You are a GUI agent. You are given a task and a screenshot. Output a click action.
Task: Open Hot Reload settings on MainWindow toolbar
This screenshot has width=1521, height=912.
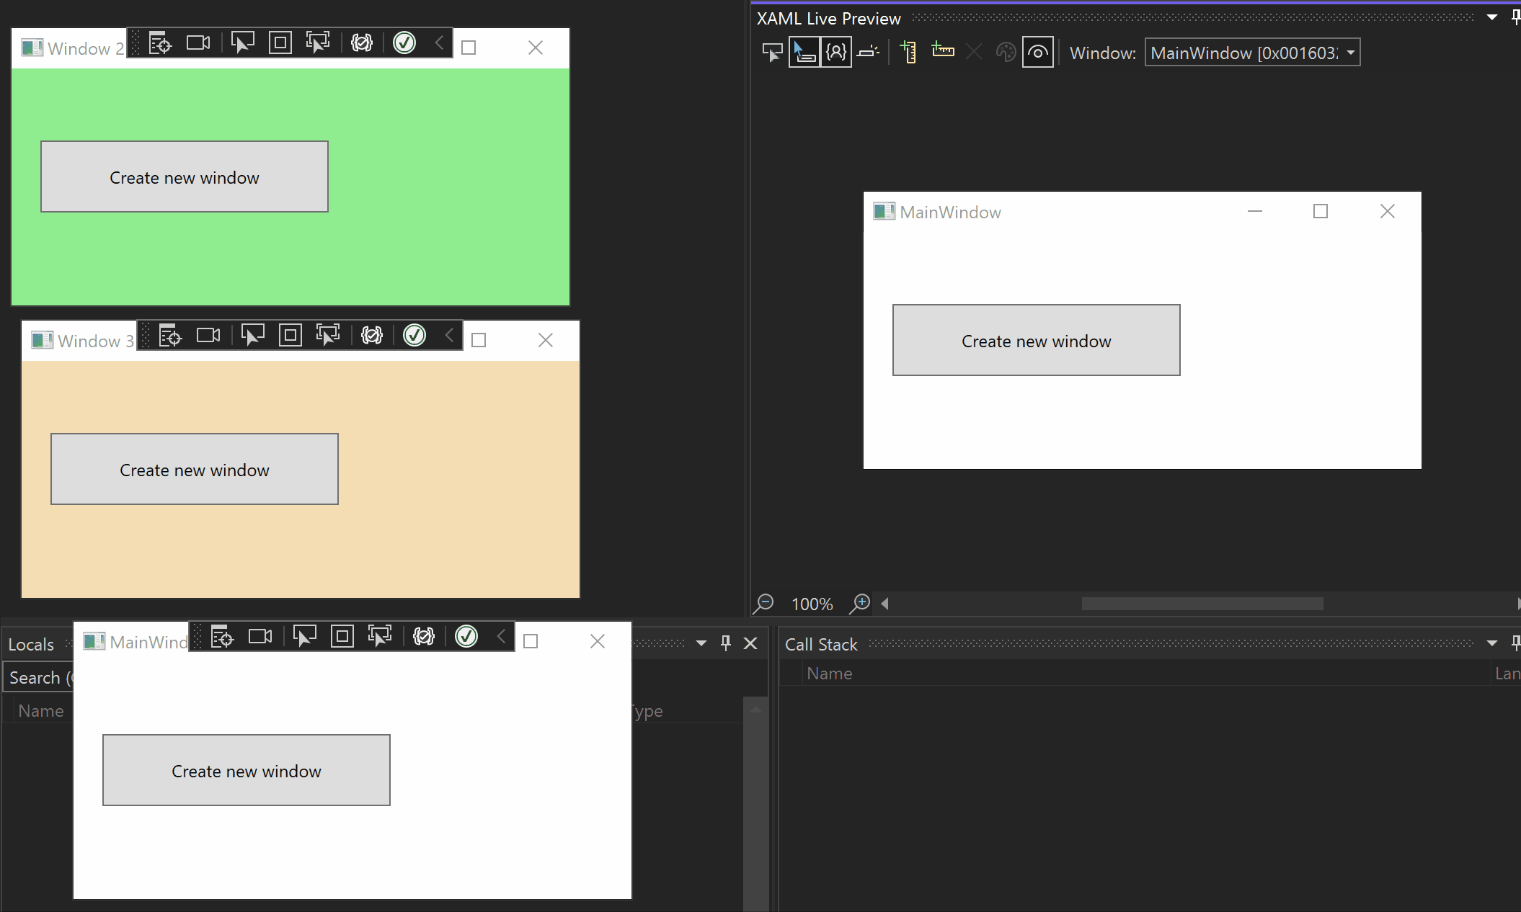(x=424, y=636)
